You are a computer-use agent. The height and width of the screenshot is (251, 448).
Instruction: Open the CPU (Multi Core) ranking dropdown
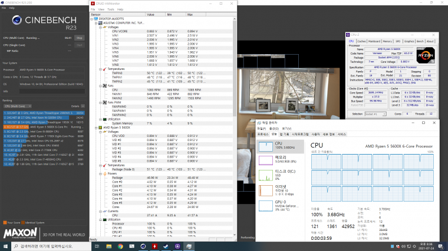pos(18,106)
